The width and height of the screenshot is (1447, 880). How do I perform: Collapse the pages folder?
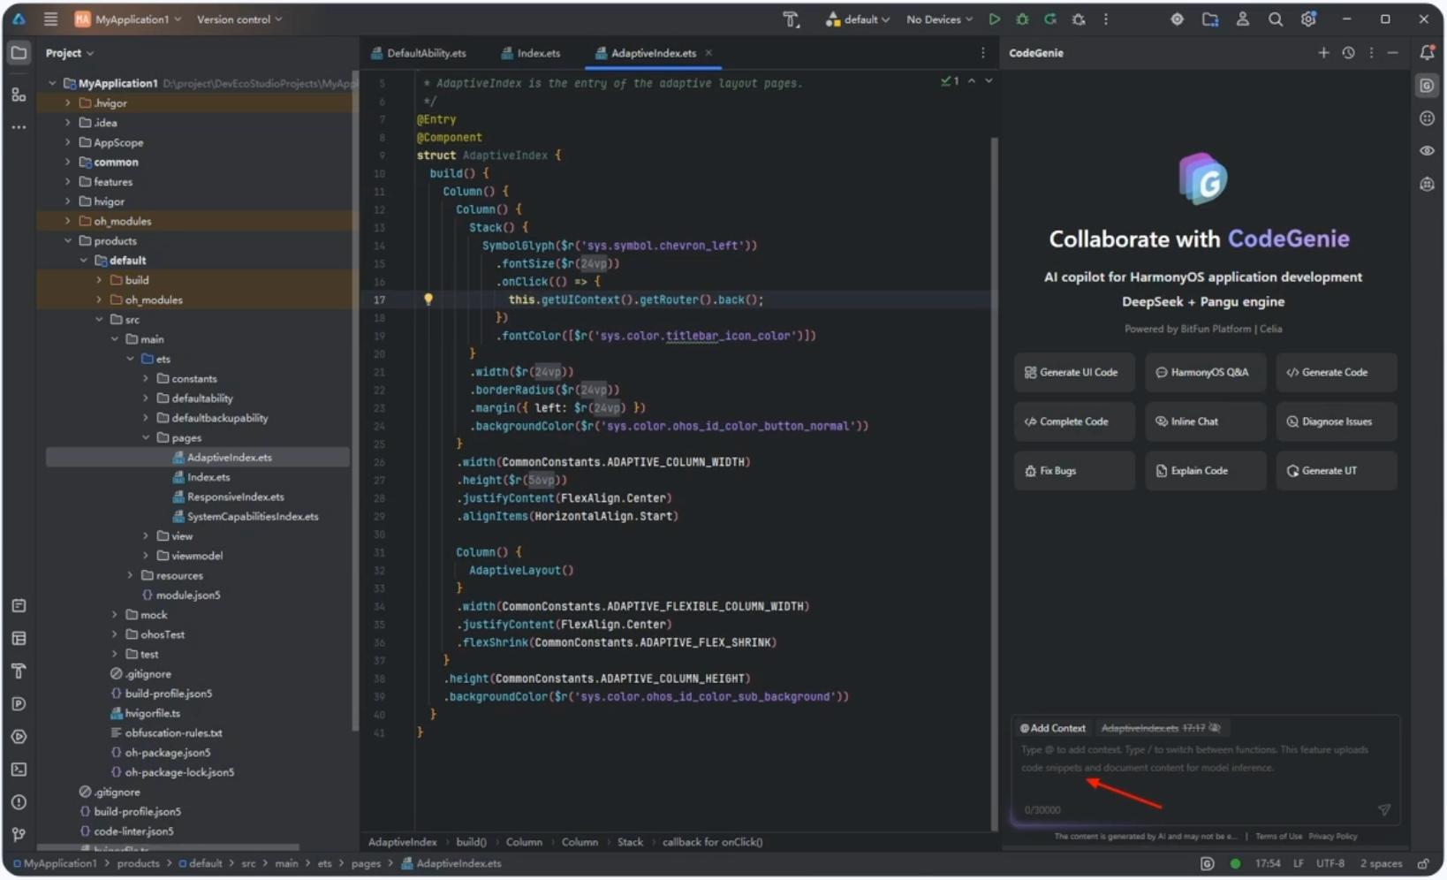tap(146, 437)
